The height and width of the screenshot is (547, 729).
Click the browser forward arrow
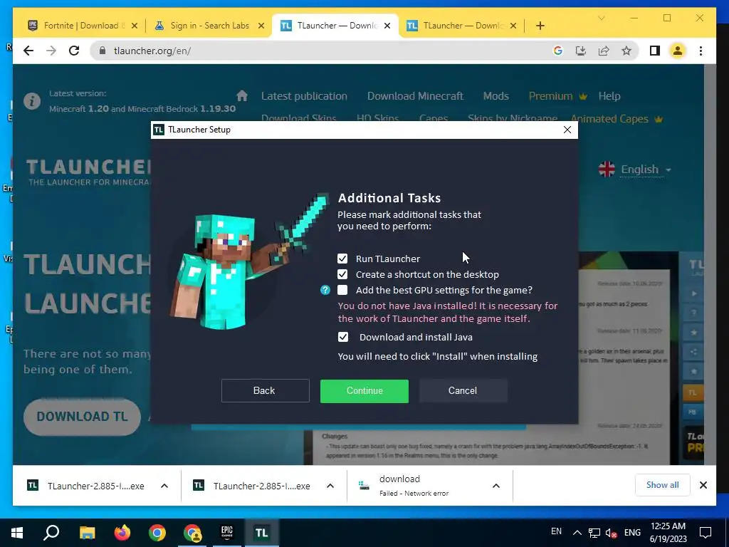(51, 51)
